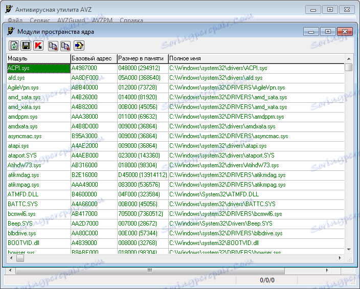Select the asyncmac.sys module name
The width and height of the screenshot is (360, 289).
click(x=25, y=136)
